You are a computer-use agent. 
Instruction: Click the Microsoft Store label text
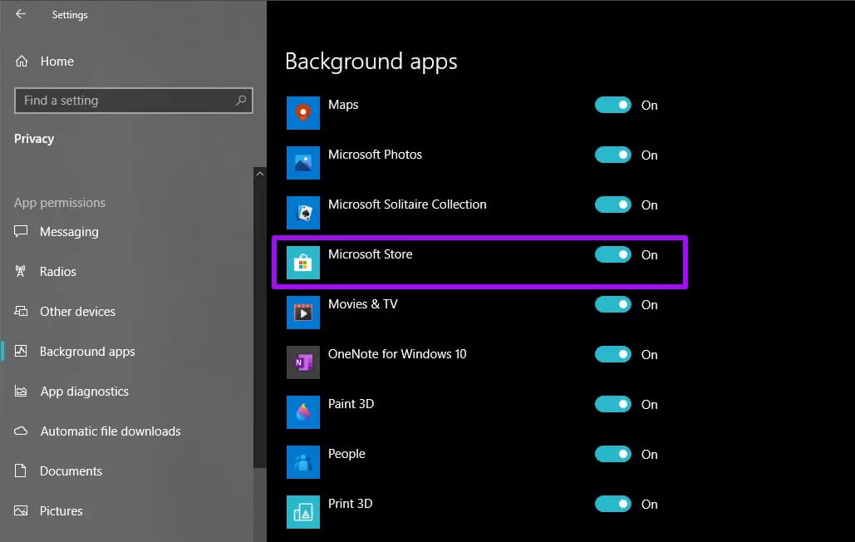pyautogui.click(x=371, y=254)
